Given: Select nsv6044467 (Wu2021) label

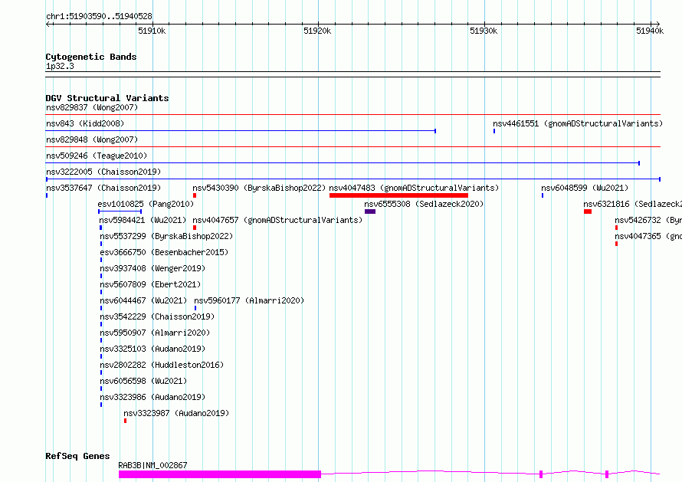Looking at the screenshot, I should click(143, 300).
